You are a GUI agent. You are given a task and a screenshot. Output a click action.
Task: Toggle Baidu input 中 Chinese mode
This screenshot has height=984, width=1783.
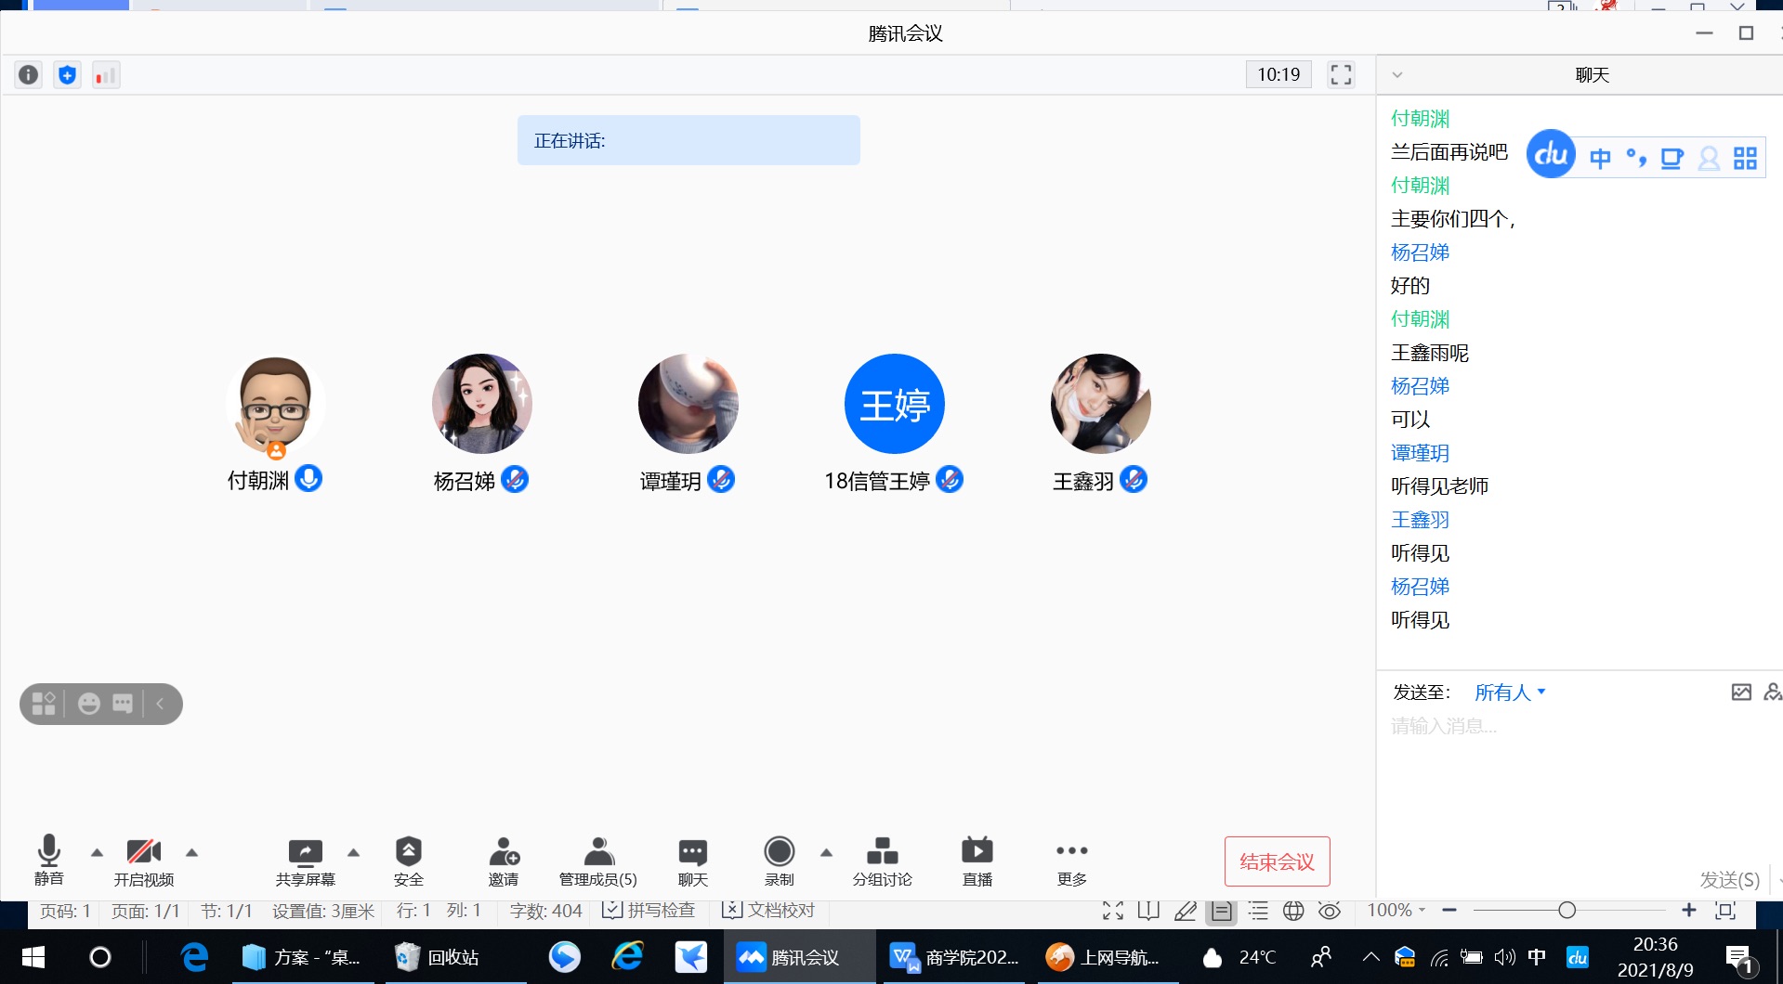tap(1600, 159)
